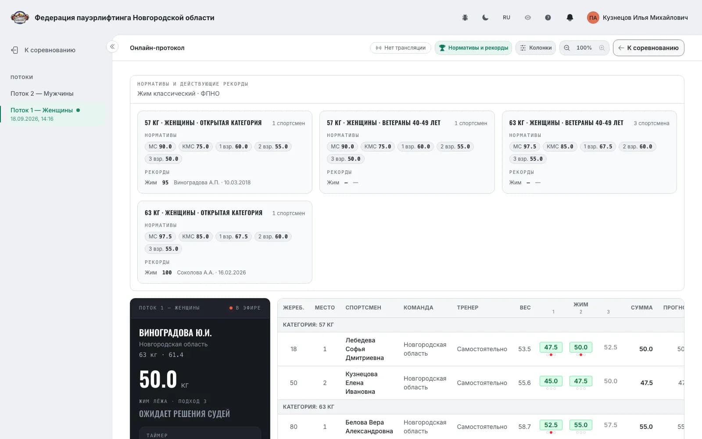Sort by ВЕС column header
This screenshot has width=702, height=439.
525,308
